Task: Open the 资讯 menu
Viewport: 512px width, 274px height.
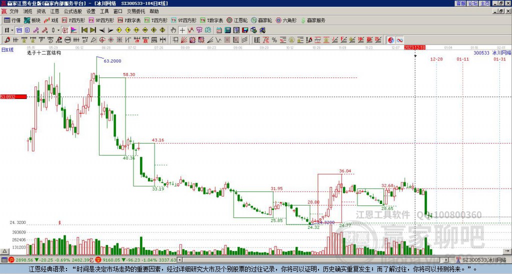Action: (x=41, y=11)
